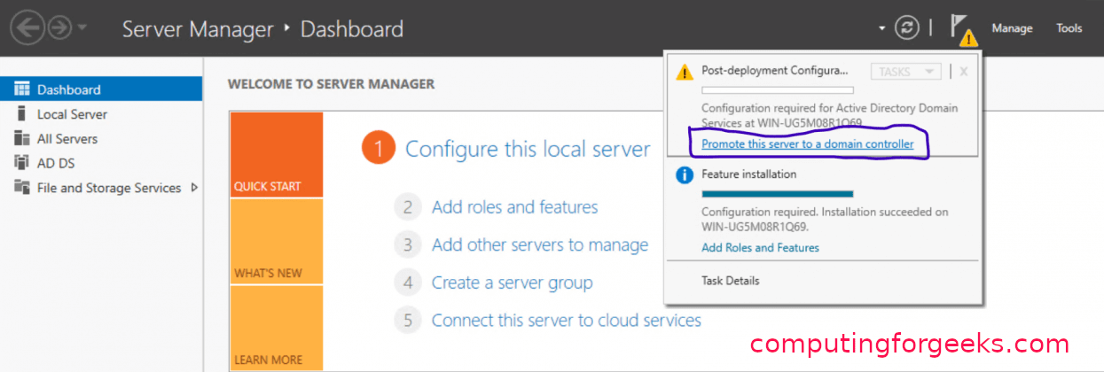Click the Feature installation progress bar
This screenshot has height=372, width=1104.
[x=777, y=193]
